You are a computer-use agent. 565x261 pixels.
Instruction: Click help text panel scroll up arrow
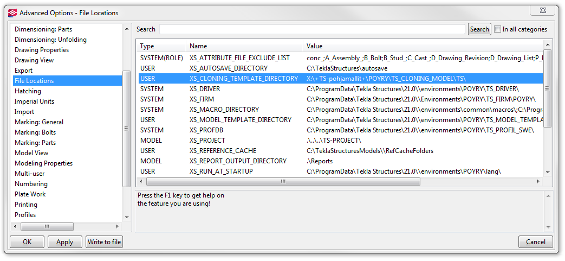[x=548, y=196]
